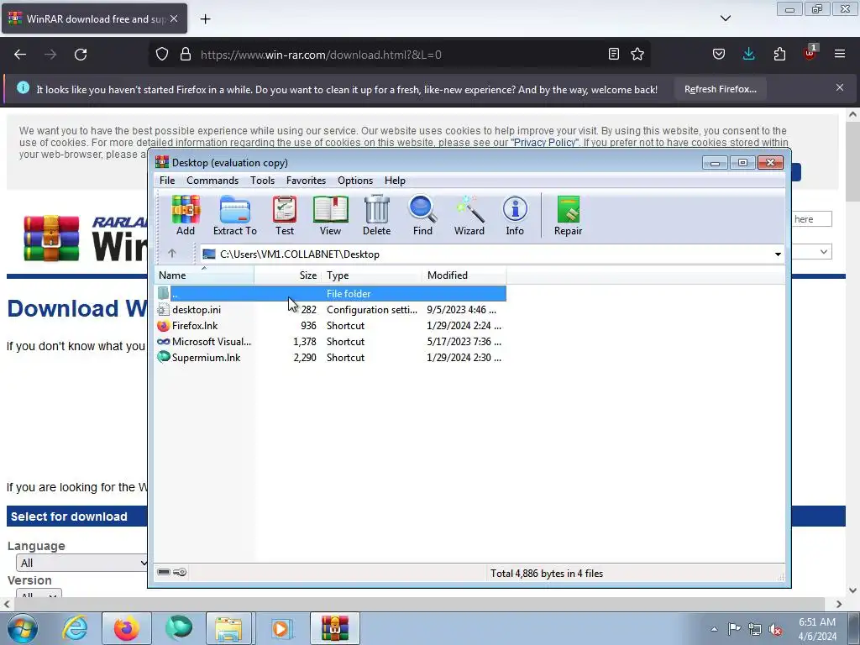This screenshot has width=860, height=645.
Task: Go back in Firefox
Action: coord(20,55)
